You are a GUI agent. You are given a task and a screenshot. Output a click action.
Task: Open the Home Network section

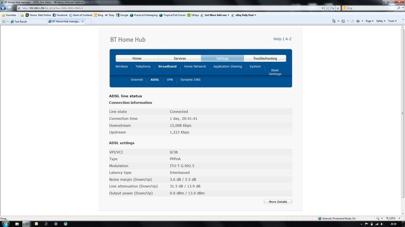(x=195, y=66)
